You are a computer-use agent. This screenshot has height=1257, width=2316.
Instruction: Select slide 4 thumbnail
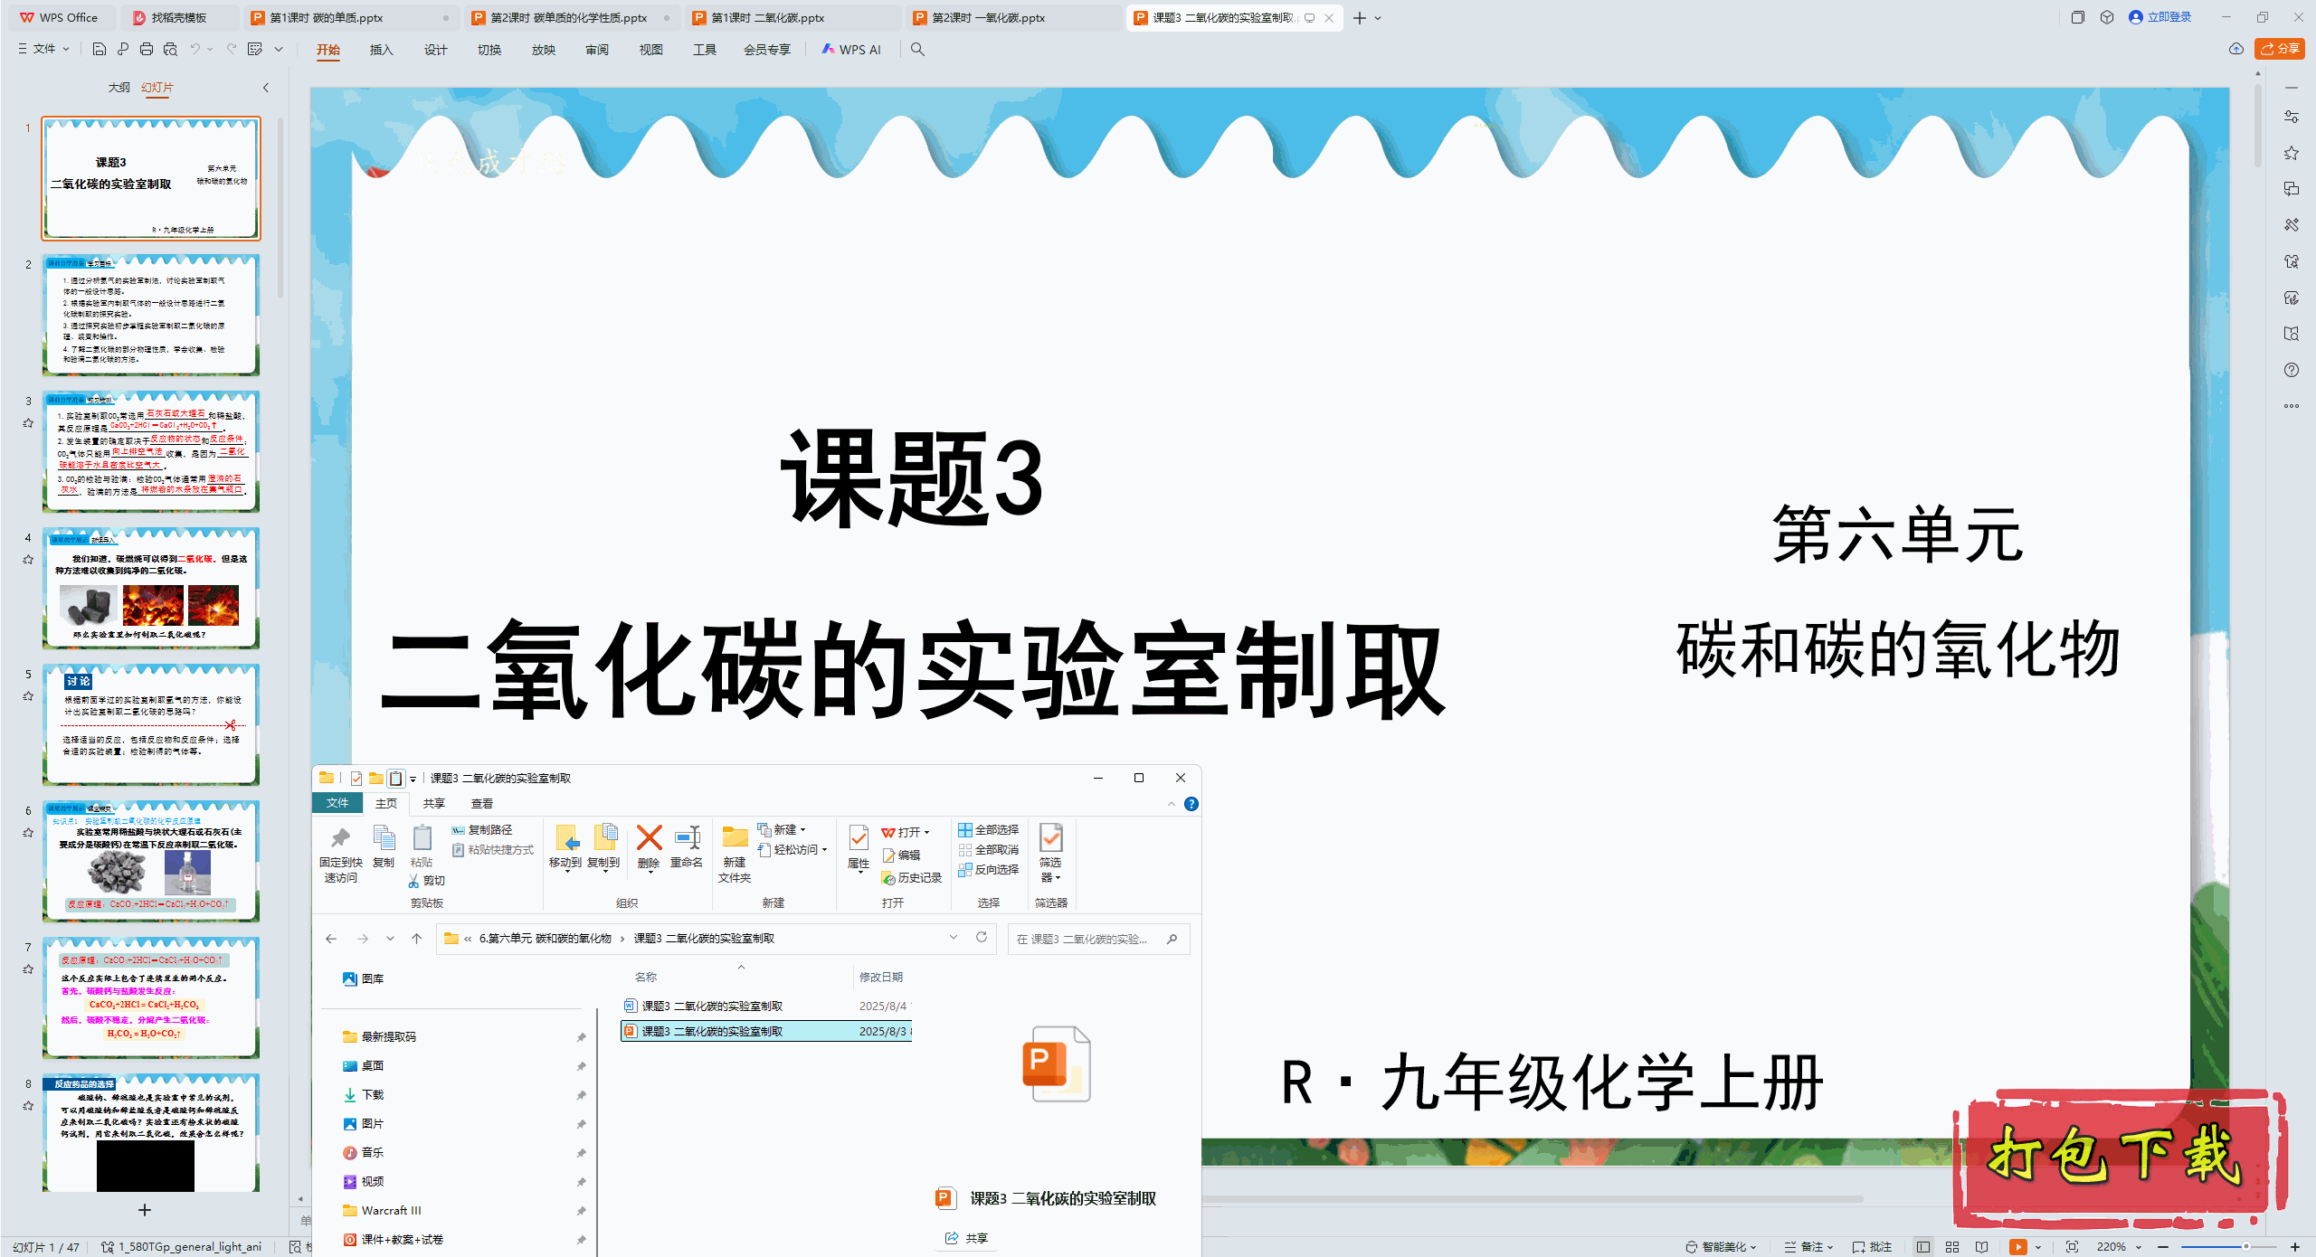point(151,589)
